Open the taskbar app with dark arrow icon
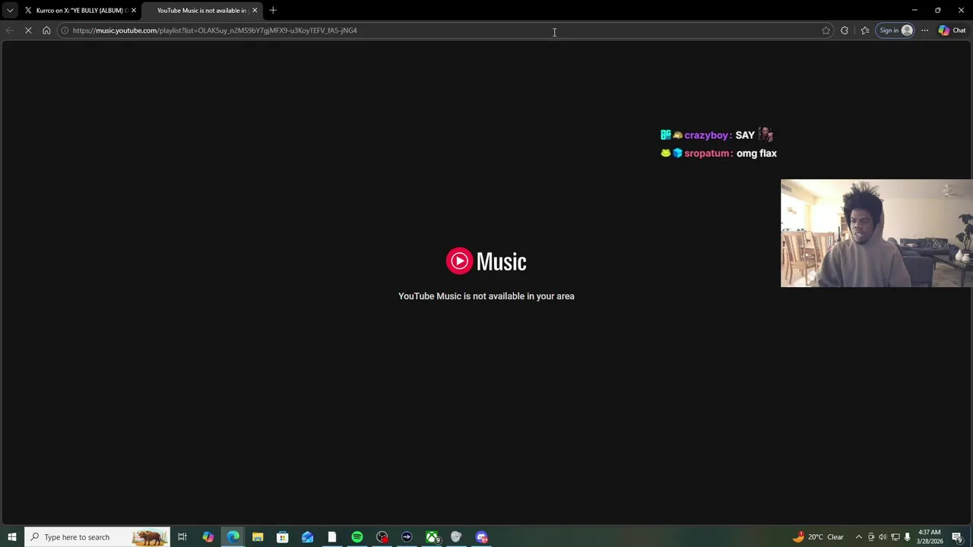This screenshot has width=973, height=547. click(x=407, y=537)
